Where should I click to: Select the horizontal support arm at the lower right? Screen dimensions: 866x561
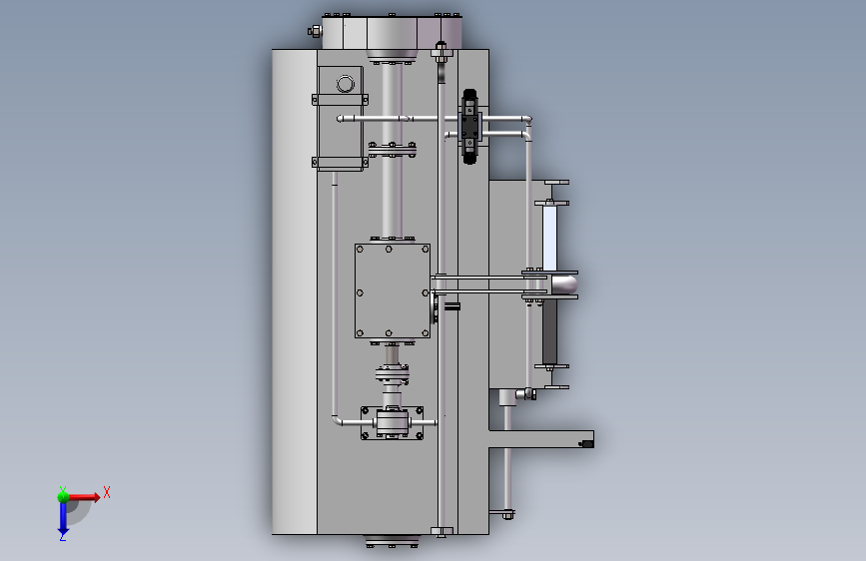click(x=541, y=439)
